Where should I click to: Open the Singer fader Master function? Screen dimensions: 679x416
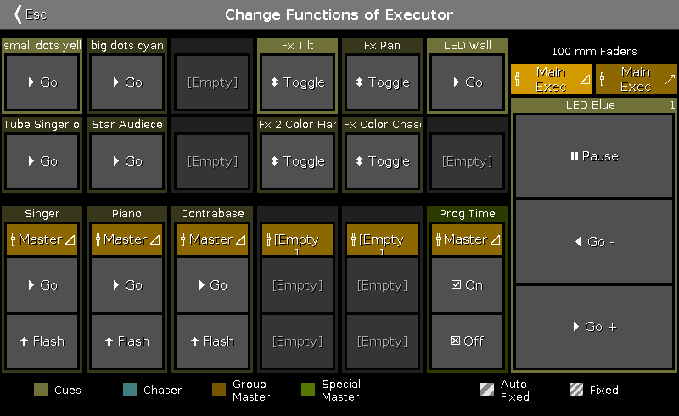pos(42,239)
